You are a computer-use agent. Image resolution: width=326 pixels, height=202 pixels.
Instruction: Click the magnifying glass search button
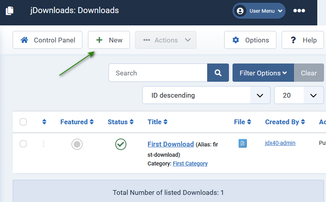[x=218, y=73]
